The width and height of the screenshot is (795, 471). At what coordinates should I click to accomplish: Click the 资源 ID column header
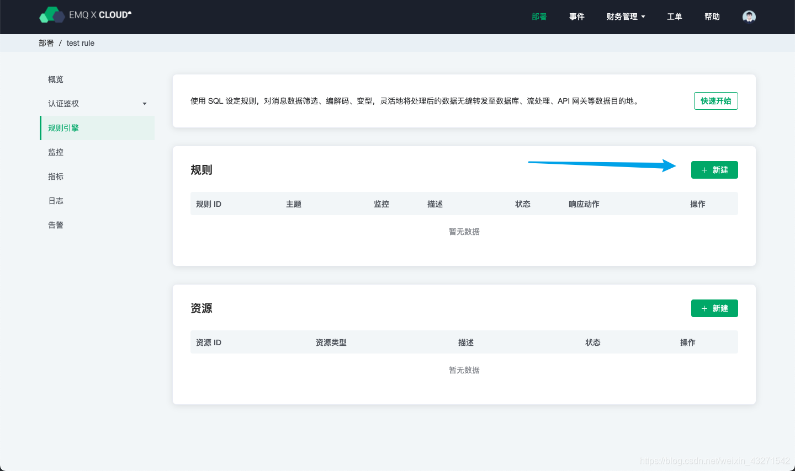click(209, 342)
